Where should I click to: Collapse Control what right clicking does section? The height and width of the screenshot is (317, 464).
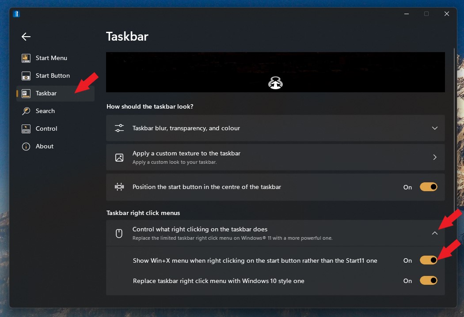pos(435,233)
